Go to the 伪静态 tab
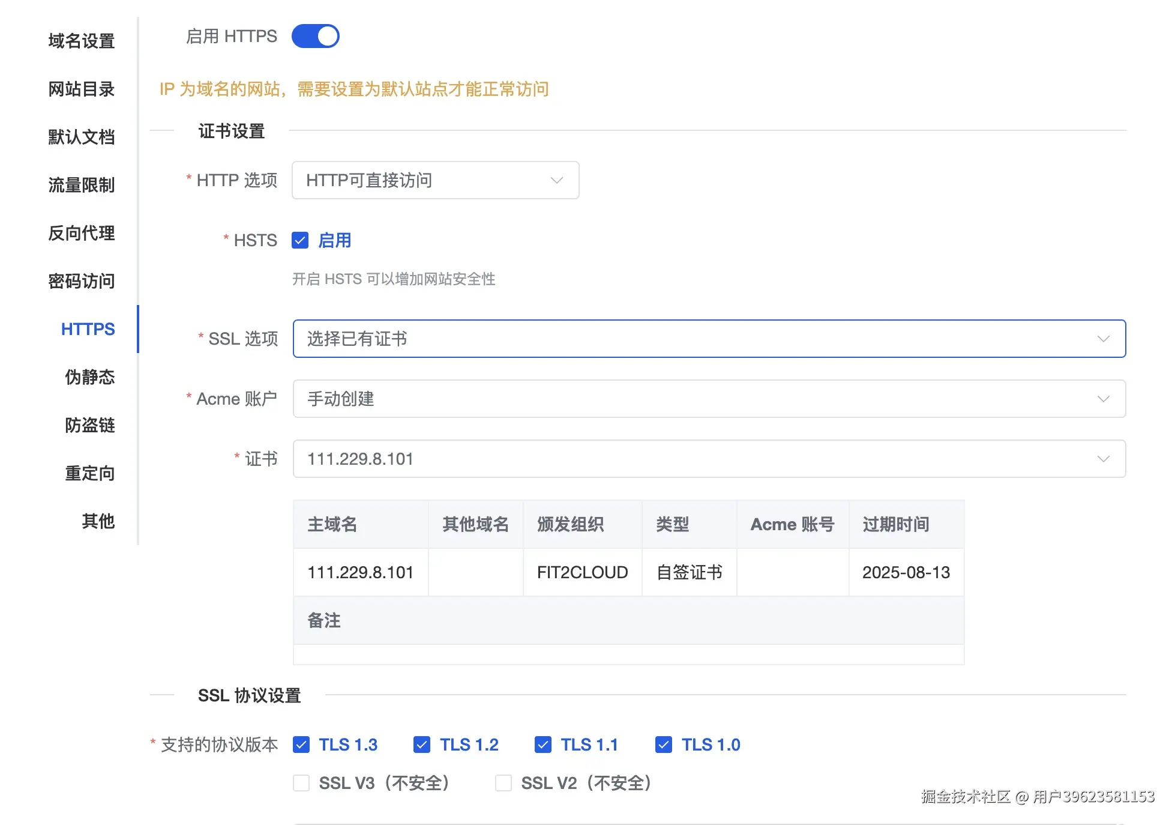Image resolution: width=1175 pixels, height=825 pixels. [90, 377]
